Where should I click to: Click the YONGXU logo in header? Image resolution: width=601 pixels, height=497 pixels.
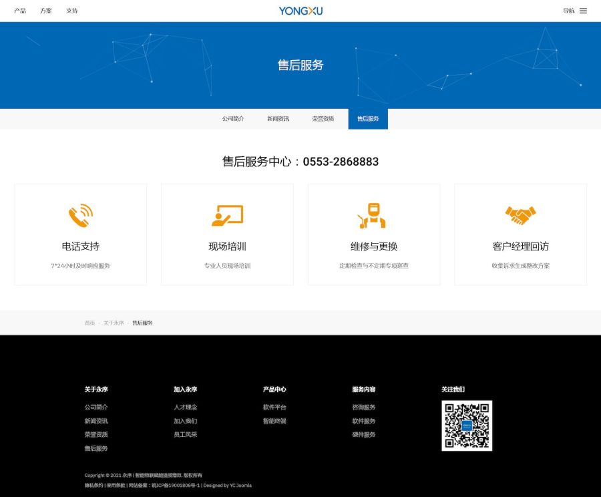coord(300,11)
